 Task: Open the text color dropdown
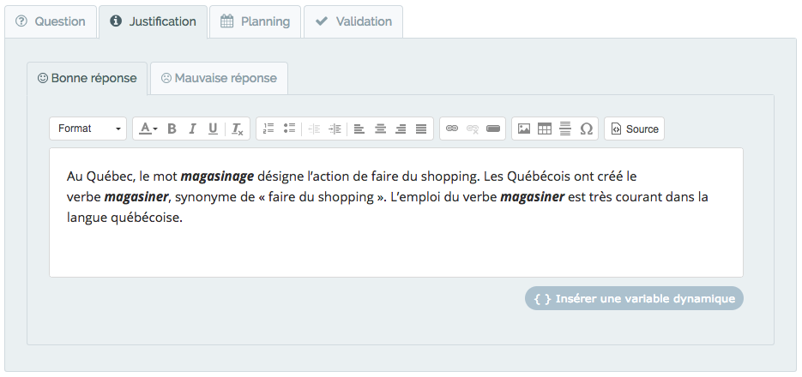click(148, 129)
